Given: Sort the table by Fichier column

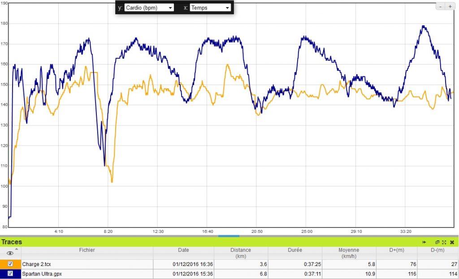Looking at the screenshot, I should [87, 250].
